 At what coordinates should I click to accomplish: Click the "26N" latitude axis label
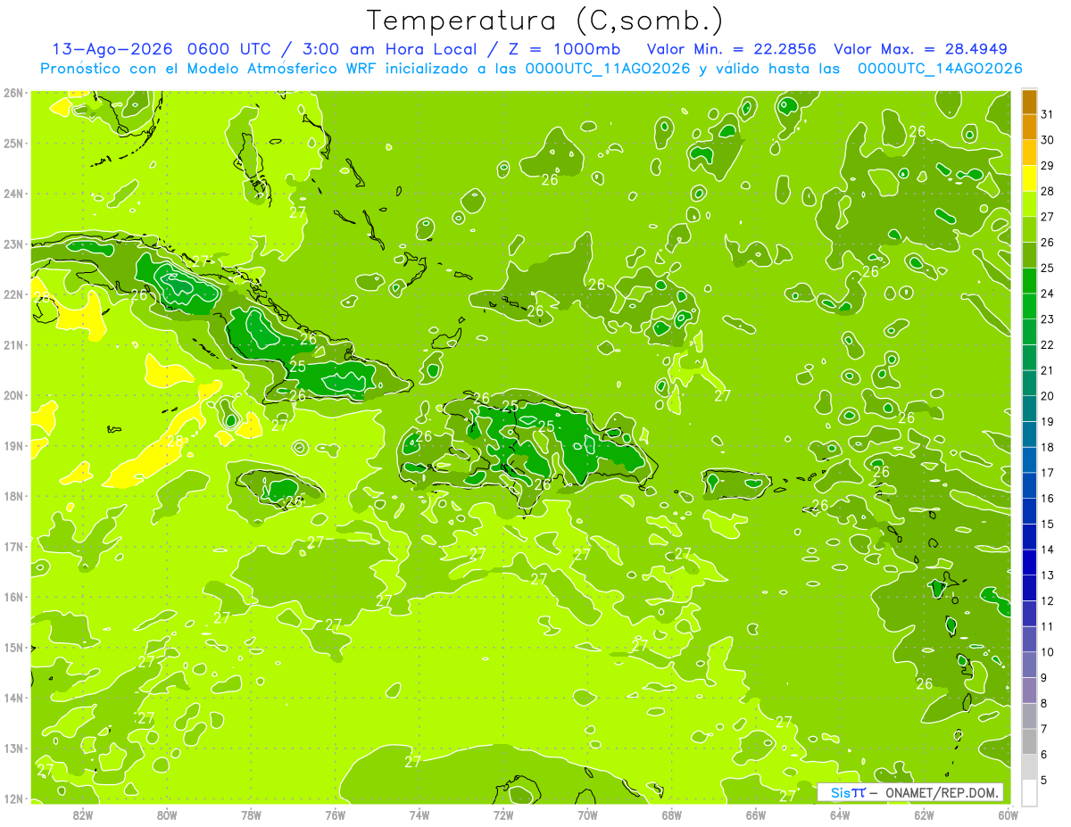click(13, 93)
